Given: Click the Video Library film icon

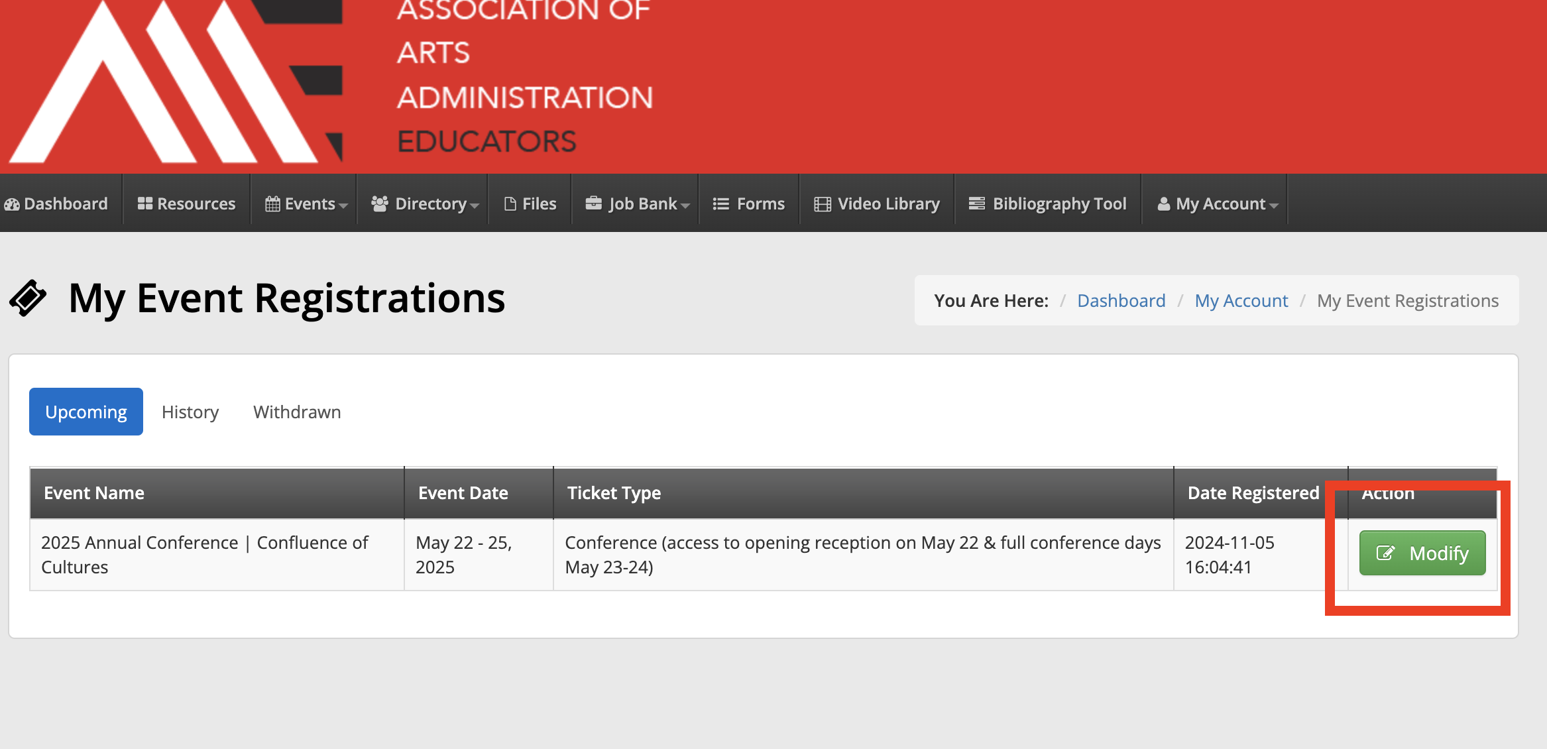Looking at the screenshot, I should [823, 204].
